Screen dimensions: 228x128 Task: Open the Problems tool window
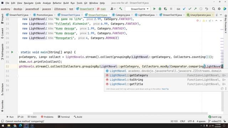[x=47, y=117]
